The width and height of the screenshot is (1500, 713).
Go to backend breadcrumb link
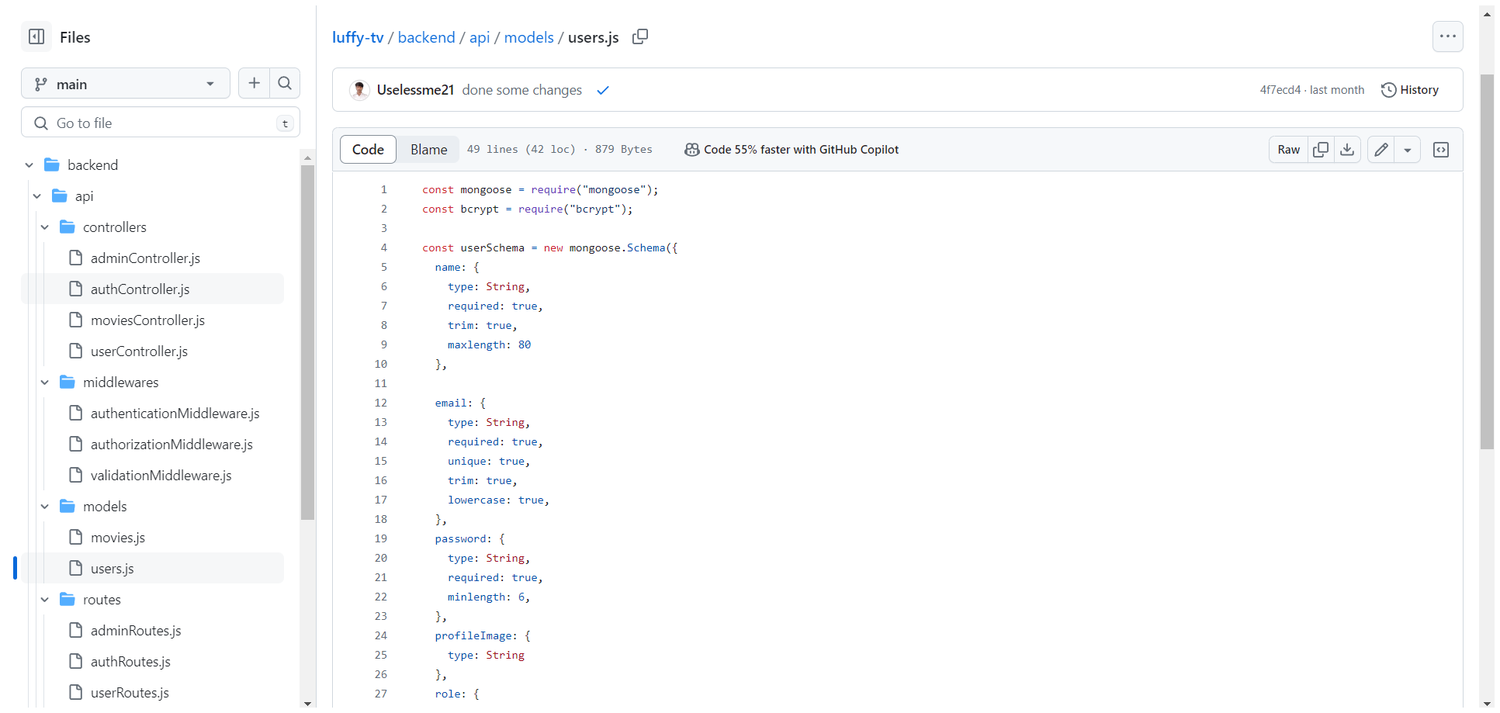pyautogui.click(x=426, y=37)
